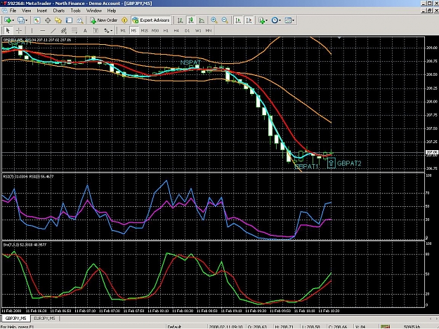Screen dimensions: 439x329
Task: Click the chart window icon beside File menu
Action: pyautogui.click(x=4, y=11)
